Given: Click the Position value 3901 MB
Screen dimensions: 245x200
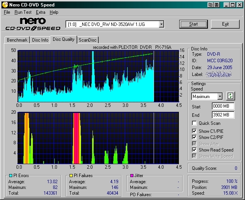Looking at the screenshot, I should (229, 187).
